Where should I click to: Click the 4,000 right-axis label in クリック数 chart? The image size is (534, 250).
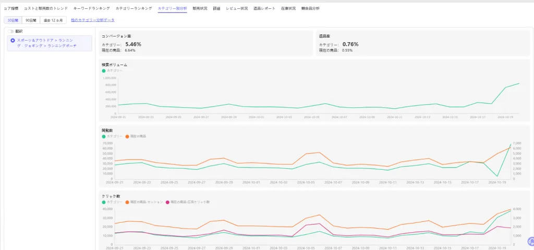517,209
